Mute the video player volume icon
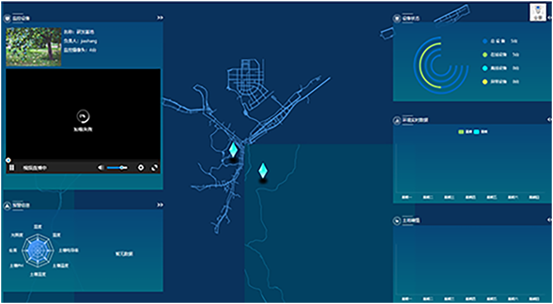This screenshot has height=304, width=553. tap(101, 167)
